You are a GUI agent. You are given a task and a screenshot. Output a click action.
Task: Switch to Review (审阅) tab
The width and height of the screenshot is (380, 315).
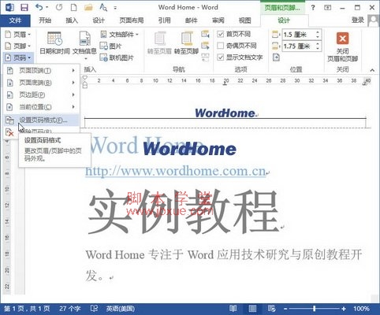point(218,20)
